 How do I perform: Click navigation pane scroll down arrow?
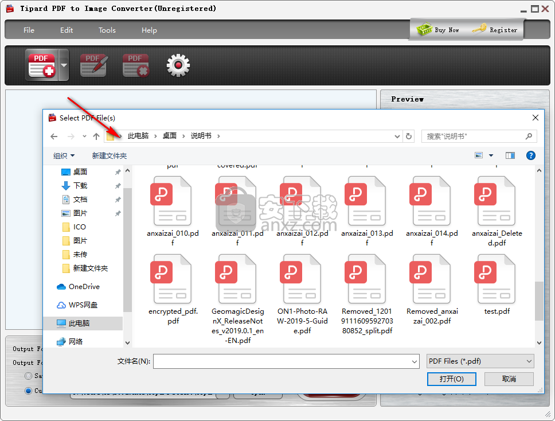click(x=127, y=343)
